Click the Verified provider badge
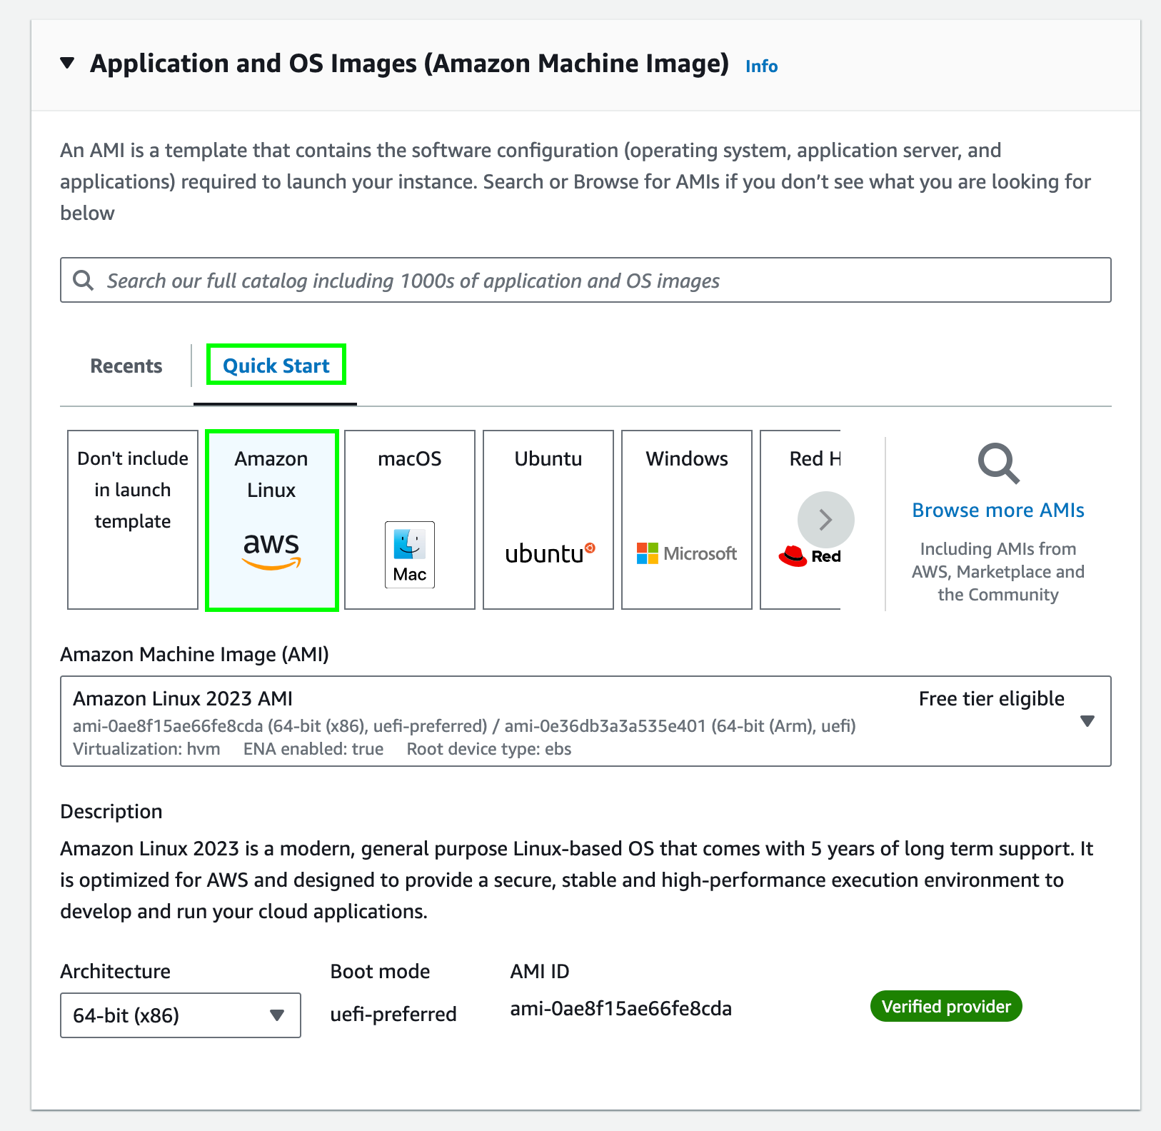 (x=946, y=1007)
